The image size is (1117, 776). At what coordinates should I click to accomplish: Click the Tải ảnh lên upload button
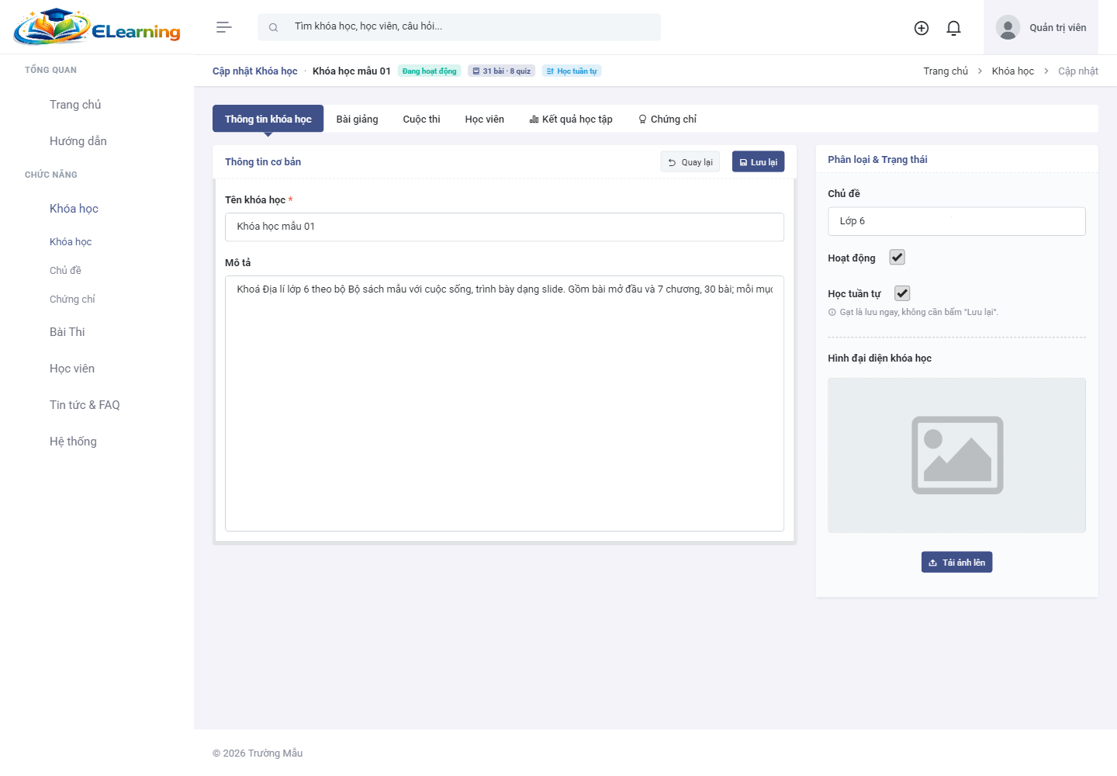pos(956,562)
